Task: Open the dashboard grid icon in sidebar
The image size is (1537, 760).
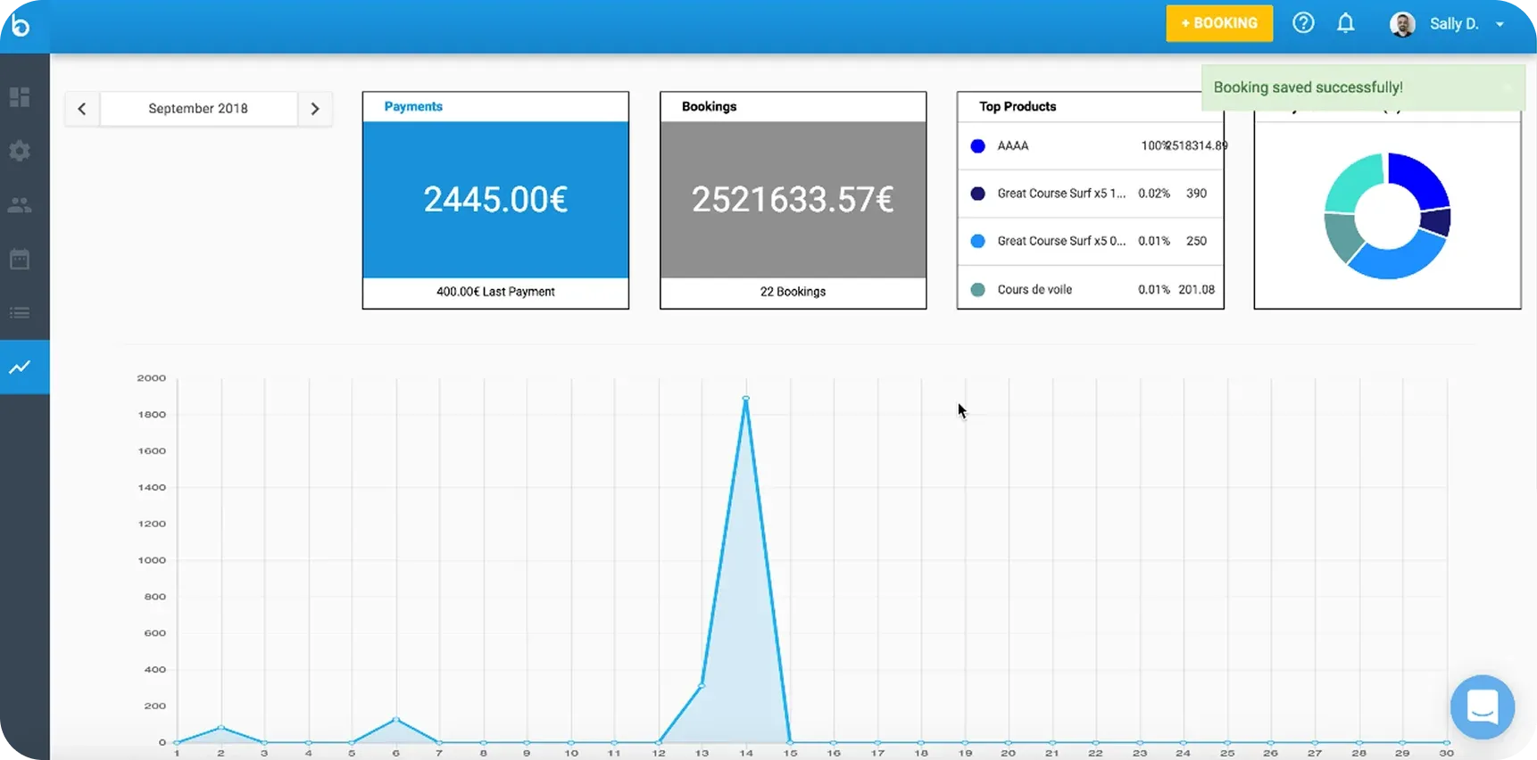Action: click(x=20, y=97)
